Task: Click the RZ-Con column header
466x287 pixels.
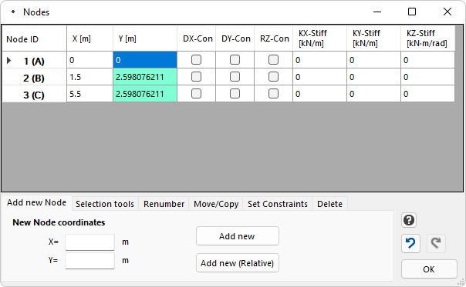Action: (274, 38)
